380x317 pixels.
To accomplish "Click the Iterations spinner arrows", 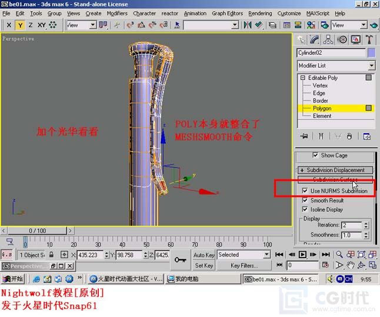I will tap(366, 225).
